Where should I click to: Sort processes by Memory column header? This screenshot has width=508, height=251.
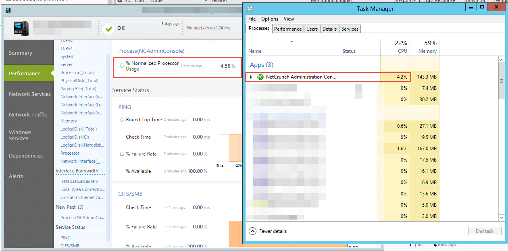425,47
